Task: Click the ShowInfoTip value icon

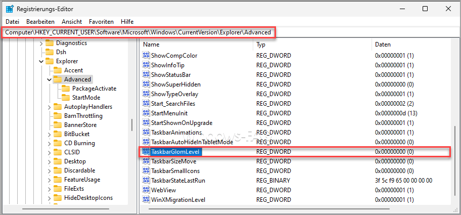Action: [146, 65]
